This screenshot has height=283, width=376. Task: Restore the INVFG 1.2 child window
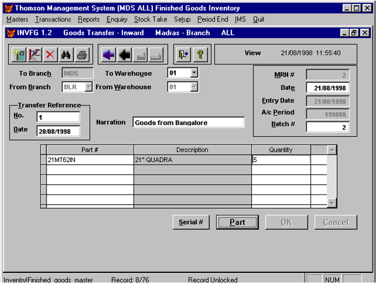tap(354, 33)
